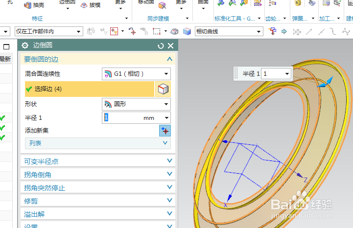
Task: Grab the dotted handle of on-screen 半径 box
Action: tap(236, 73)
